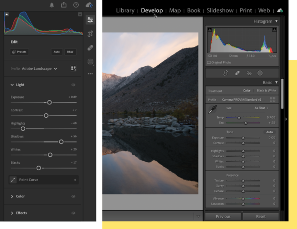Image resolution: width=297 pixels, height=229 pixels.
Task: Switch to the Book module
Action: [x=194, y=10]
